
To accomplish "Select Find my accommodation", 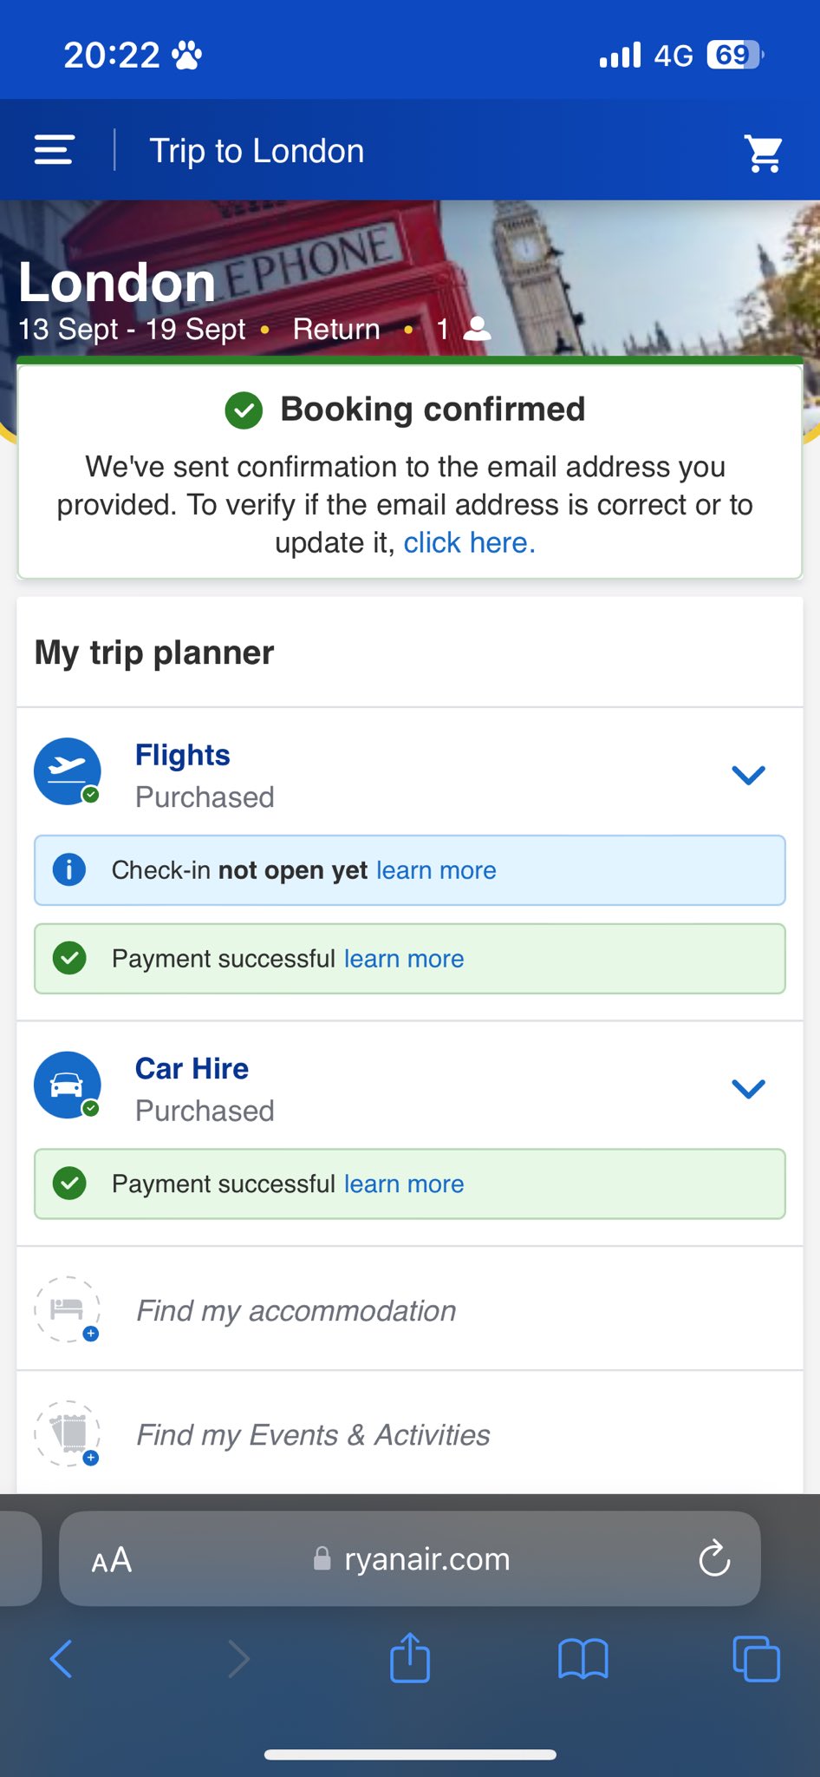I will pyautogui.click(x=296, y=1310).
